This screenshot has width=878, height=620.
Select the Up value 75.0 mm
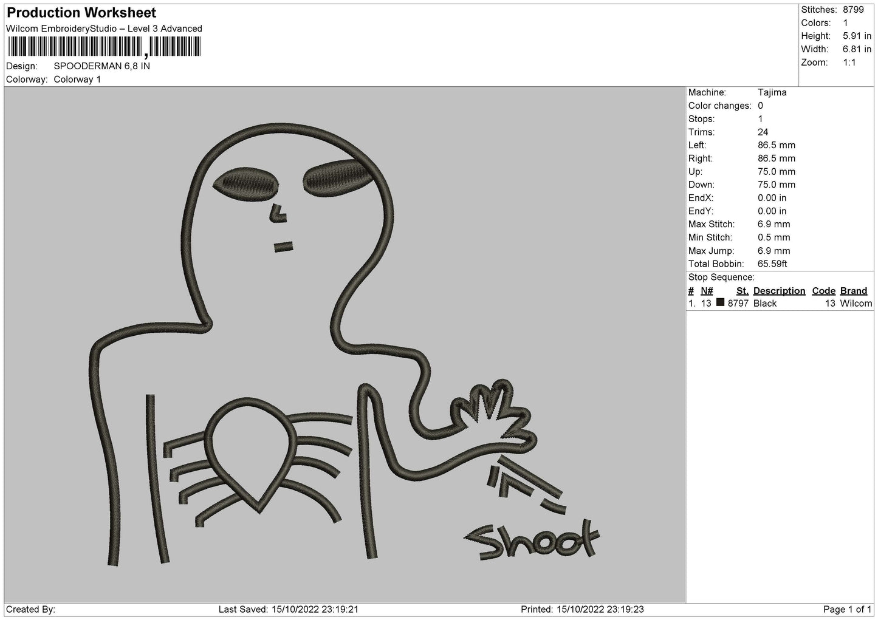coord(777,172)
